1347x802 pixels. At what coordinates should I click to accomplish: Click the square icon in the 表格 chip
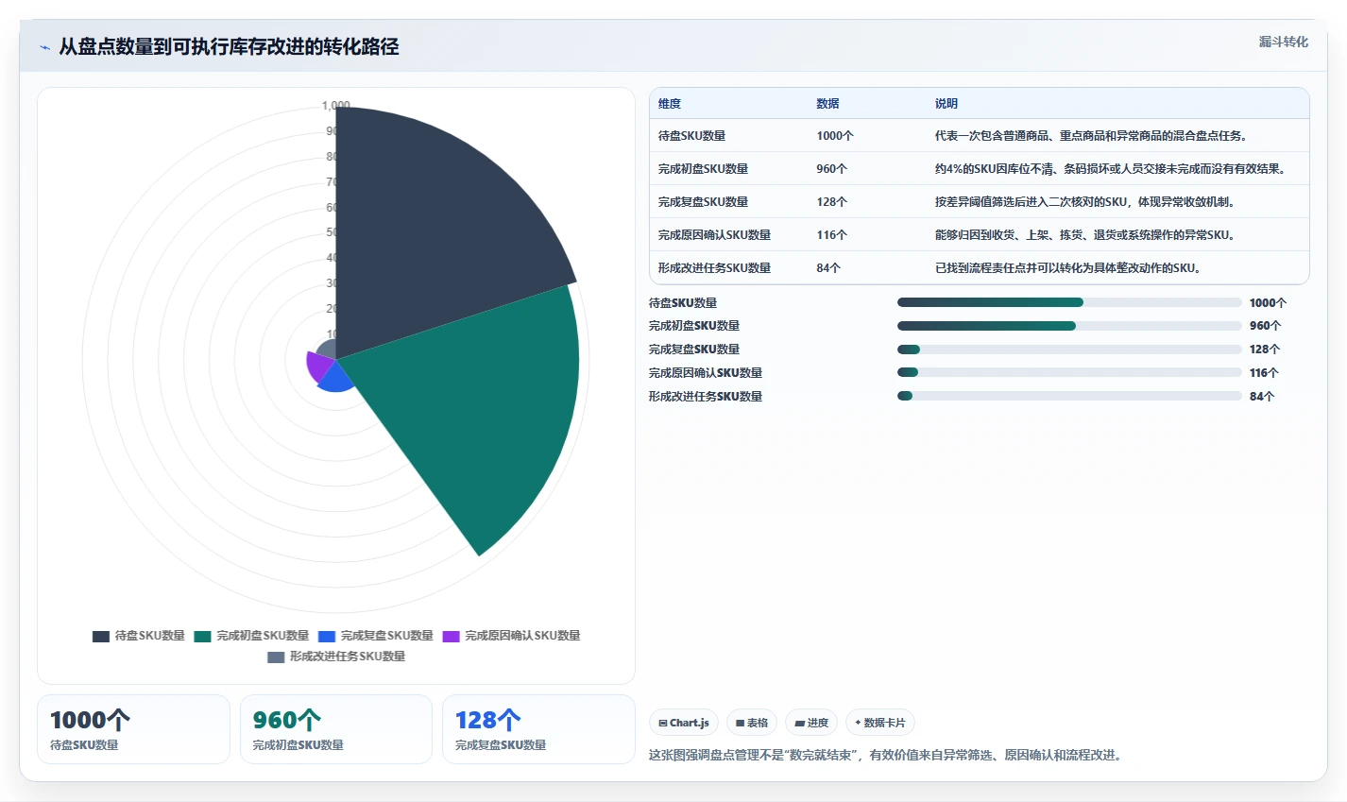(741, 723)
